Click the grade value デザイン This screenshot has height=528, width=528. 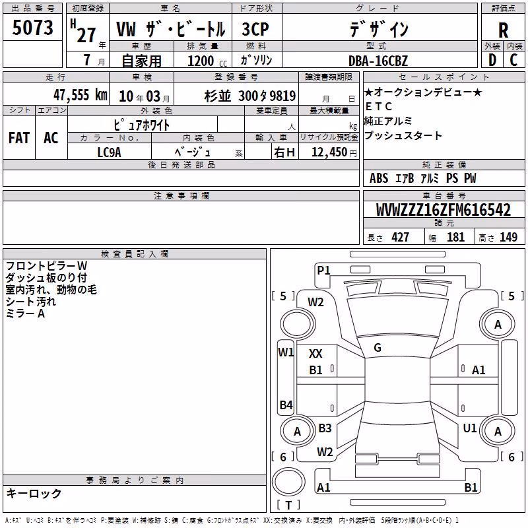coord(379,28)
